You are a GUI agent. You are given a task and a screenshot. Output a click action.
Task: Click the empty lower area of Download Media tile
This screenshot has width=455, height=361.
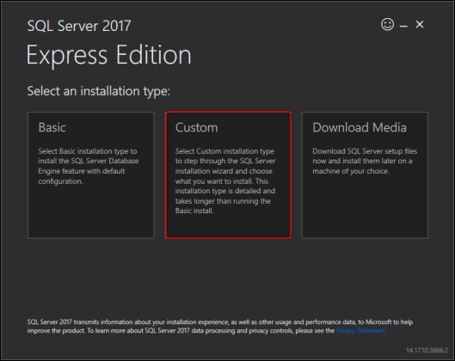coord(365,209)
